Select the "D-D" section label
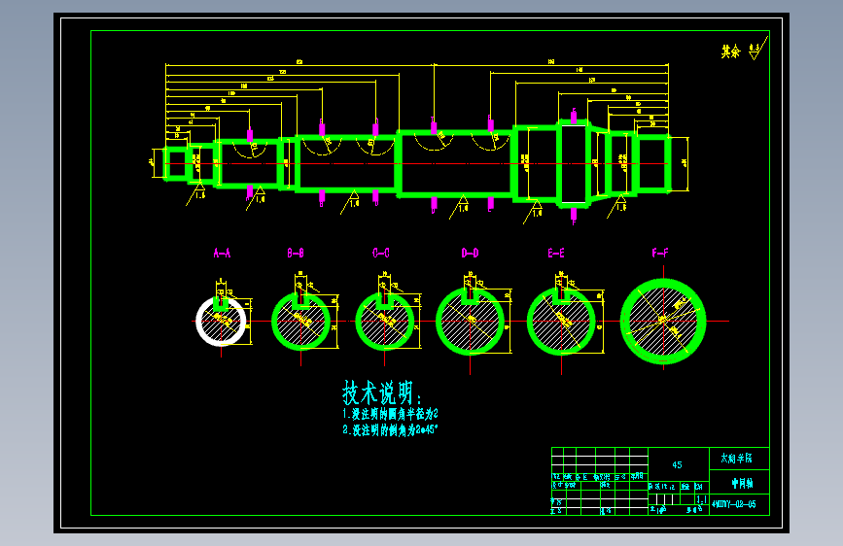Image resolution: width=843 pixels, height=546 pixels. pos(470,254)
